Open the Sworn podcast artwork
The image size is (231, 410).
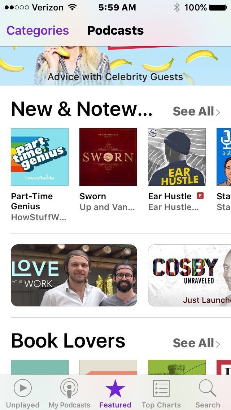(108, 157)
